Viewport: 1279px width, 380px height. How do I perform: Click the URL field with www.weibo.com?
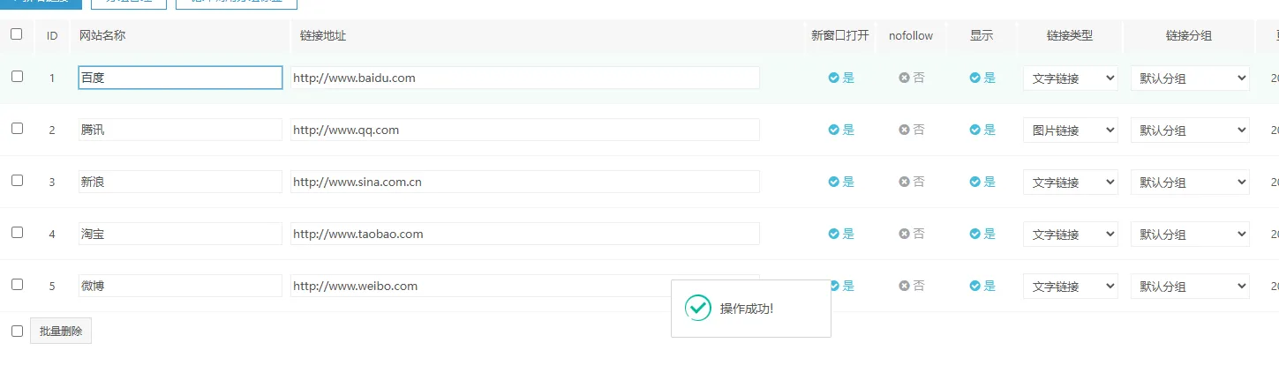pos(525,286)
